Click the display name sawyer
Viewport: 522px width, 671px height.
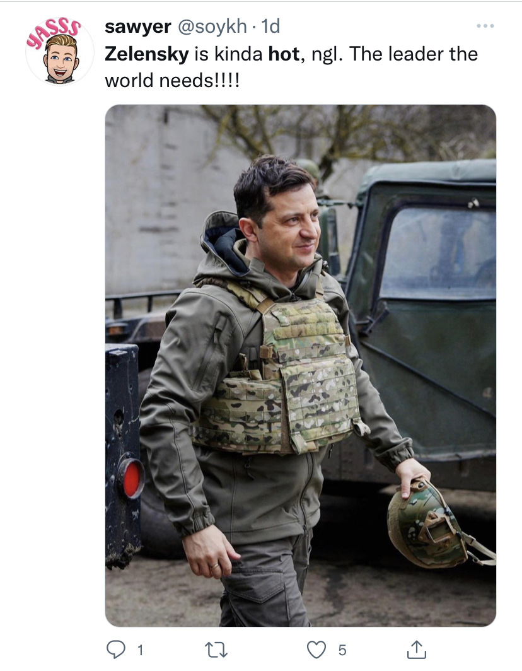pos(138,26)
